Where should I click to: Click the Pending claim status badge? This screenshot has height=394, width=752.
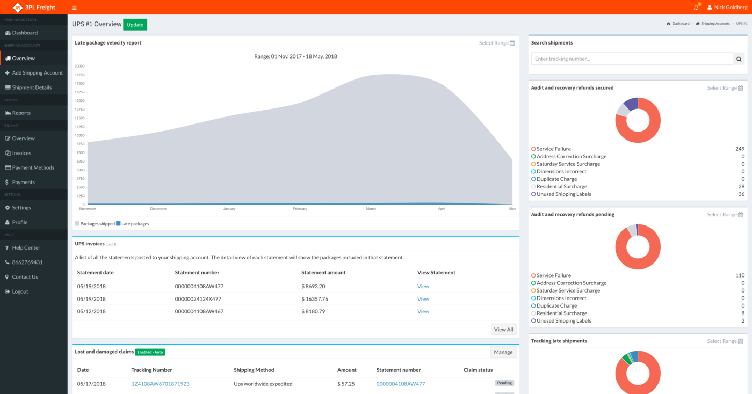click(504, 383)
